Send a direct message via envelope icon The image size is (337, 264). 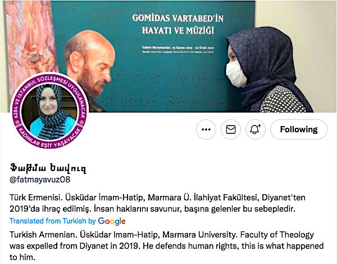pyautogui.click(x=231, y=129)
